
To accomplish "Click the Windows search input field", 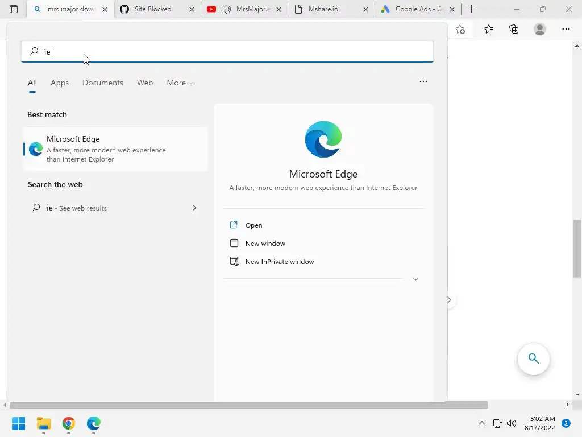I will pos(227,51).
